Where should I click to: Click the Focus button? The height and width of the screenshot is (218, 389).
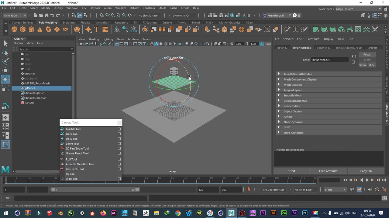click(x=367, y=54)
